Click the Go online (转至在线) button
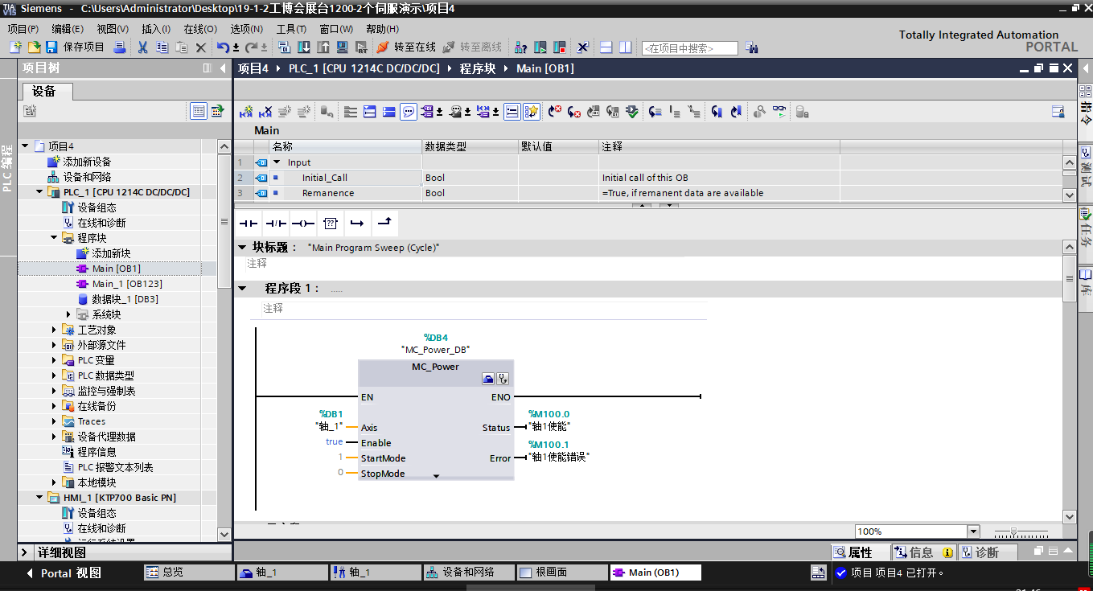Viewport: 1093px width, 591px height. pyautogui.click(x=406, y=47)
